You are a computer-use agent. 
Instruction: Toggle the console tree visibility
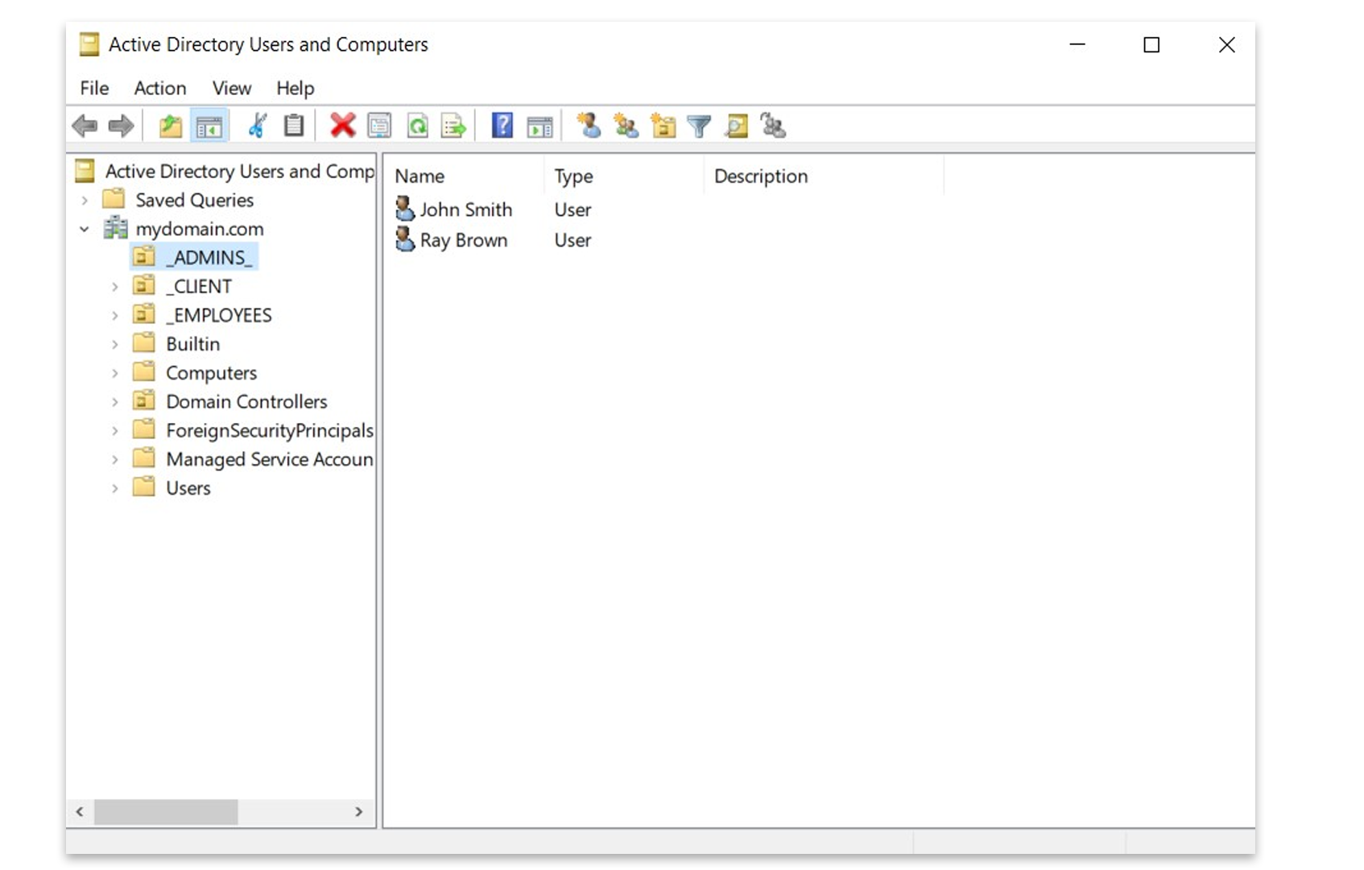tap(209, 126)
